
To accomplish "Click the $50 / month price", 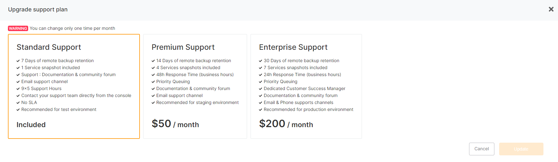I will coord(175,124).
